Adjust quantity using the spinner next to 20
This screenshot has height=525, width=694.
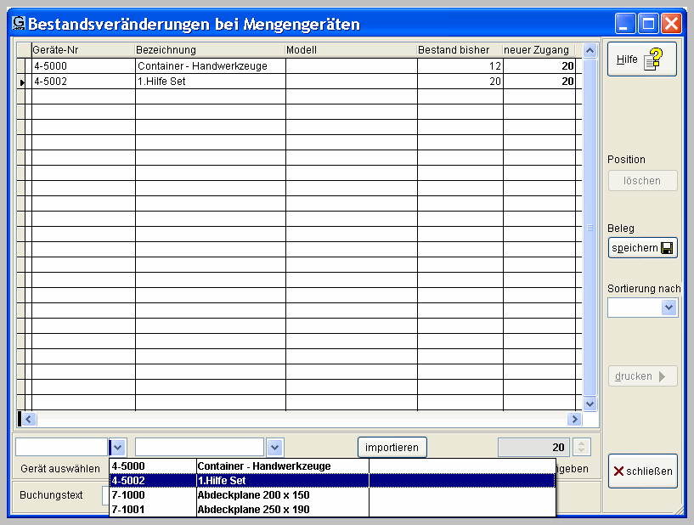[581, 447]
